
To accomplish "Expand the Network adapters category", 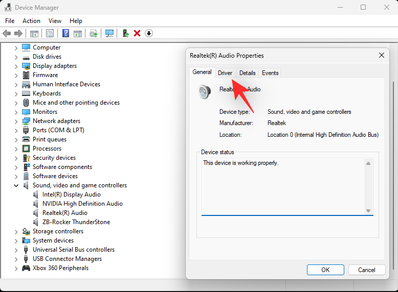I will click(x=16, y=121).
